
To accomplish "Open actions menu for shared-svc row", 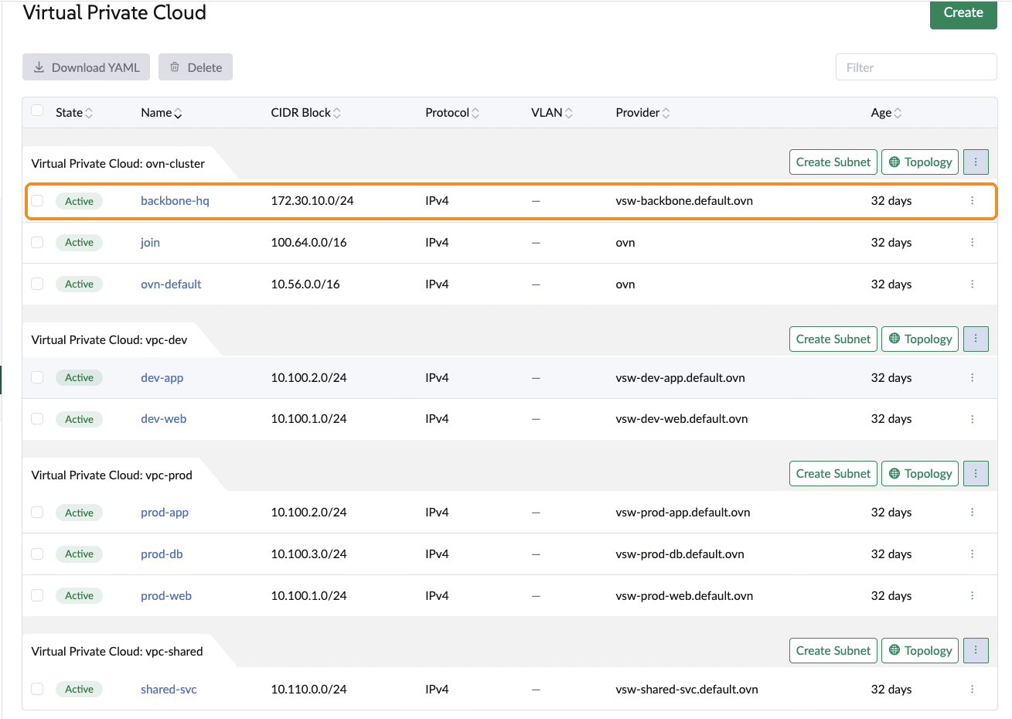I will click(x=972, y=690).
